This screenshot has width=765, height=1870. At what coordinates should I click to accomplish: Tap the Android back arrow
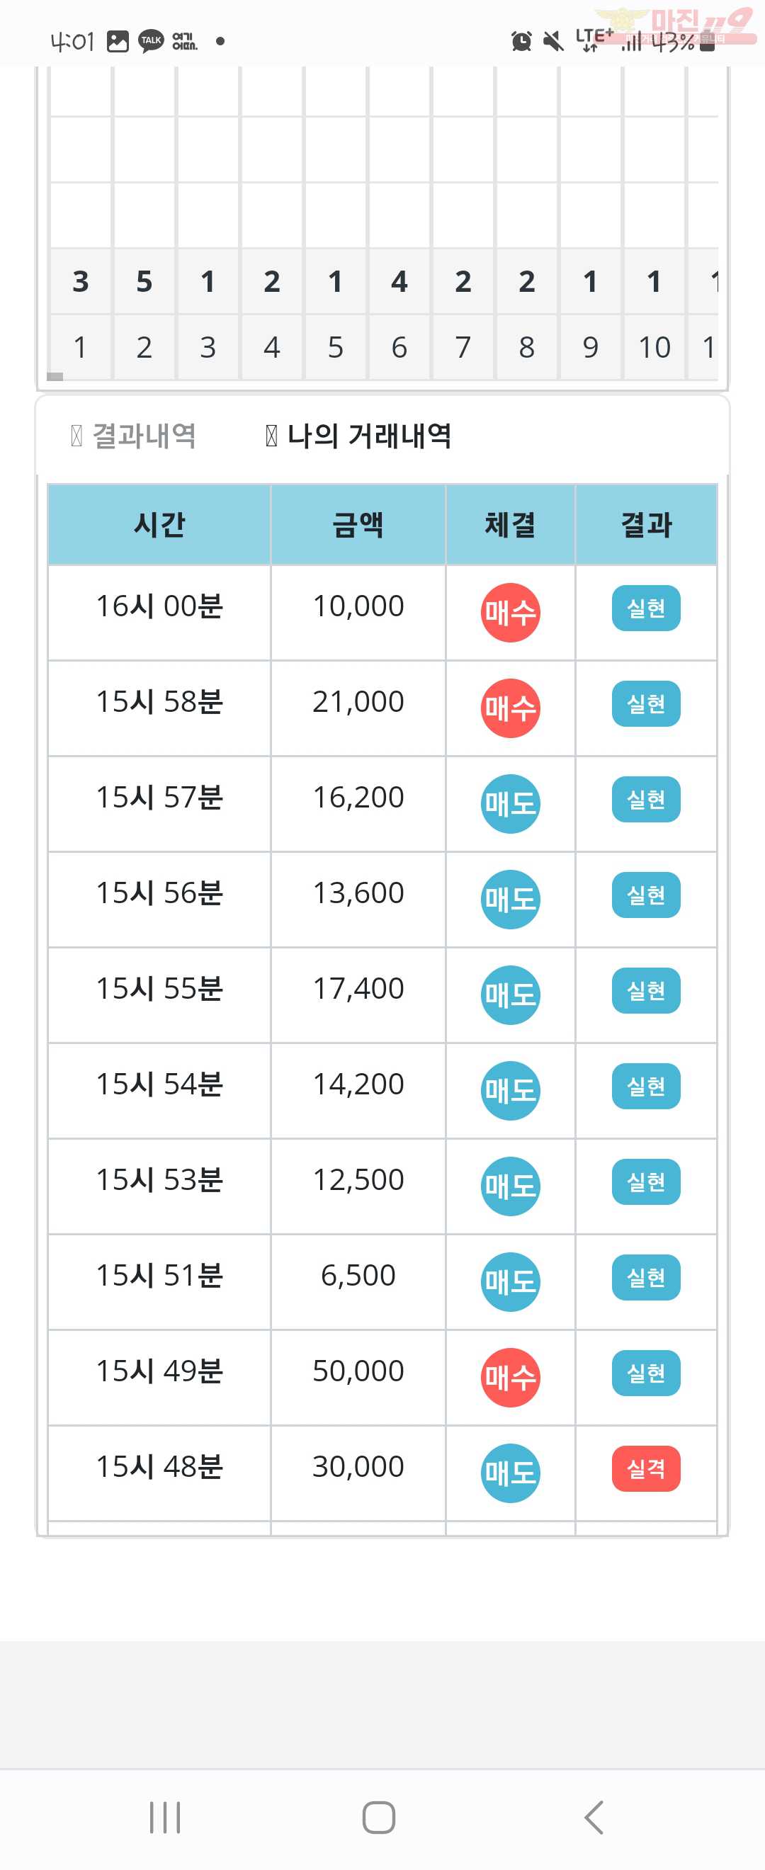[593, 1817]
